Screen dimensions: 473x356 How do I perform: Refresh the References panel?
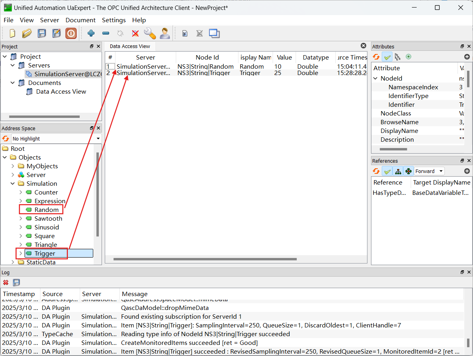coord(376,171)
